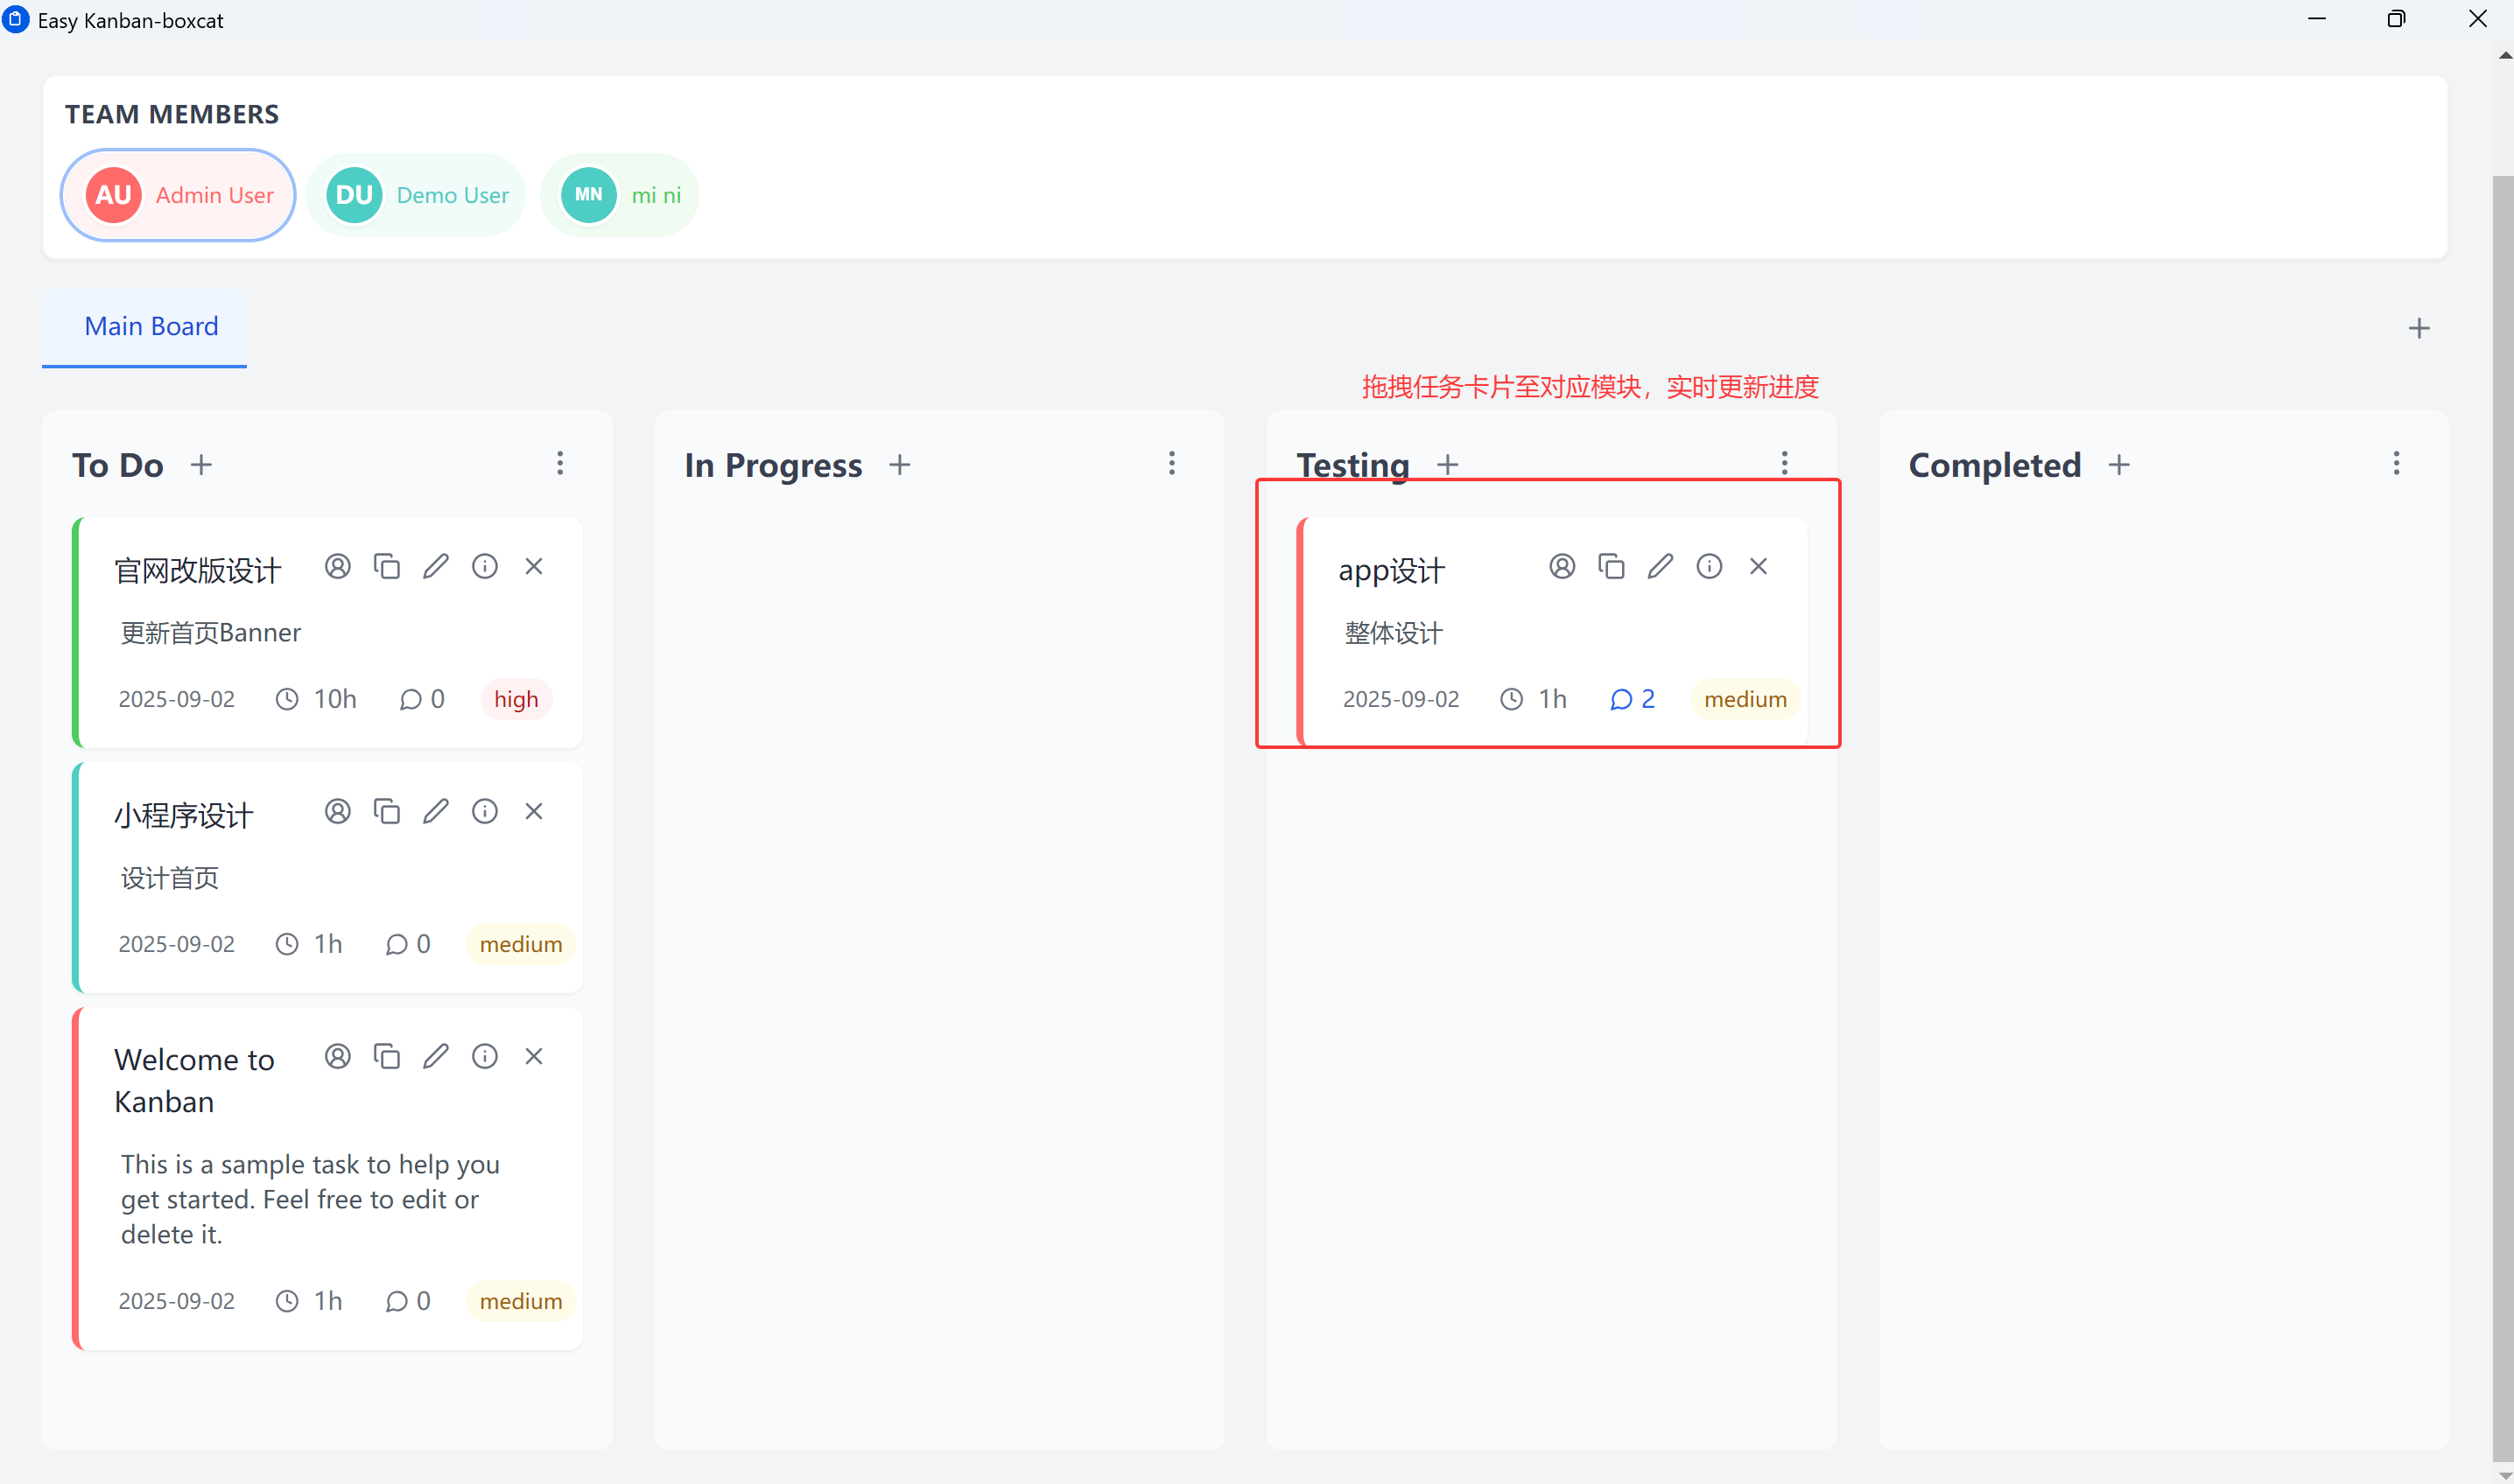
Task: Toggle Demo User team member filter
Action: (x=418, y=195)
